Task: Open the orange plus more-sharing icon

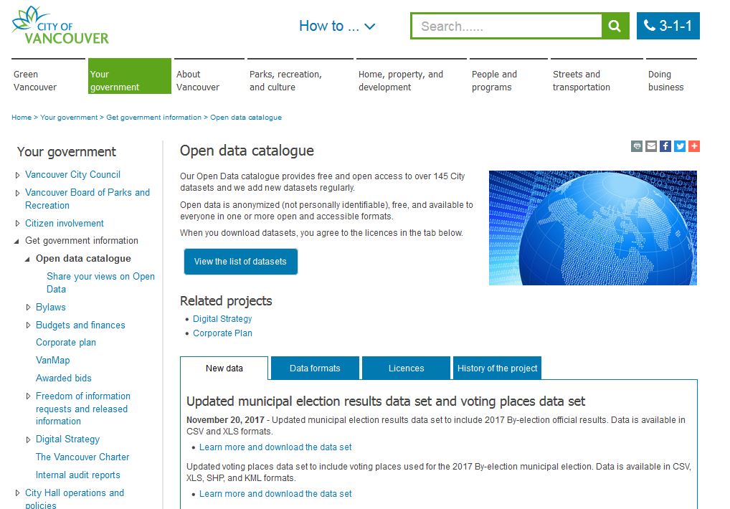Action: tap(694, 146)
